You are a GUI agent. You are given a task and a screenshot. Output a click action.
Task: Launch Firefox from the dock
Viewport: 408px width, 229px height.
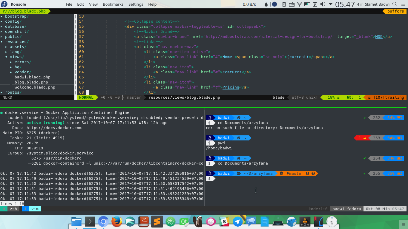117,222
